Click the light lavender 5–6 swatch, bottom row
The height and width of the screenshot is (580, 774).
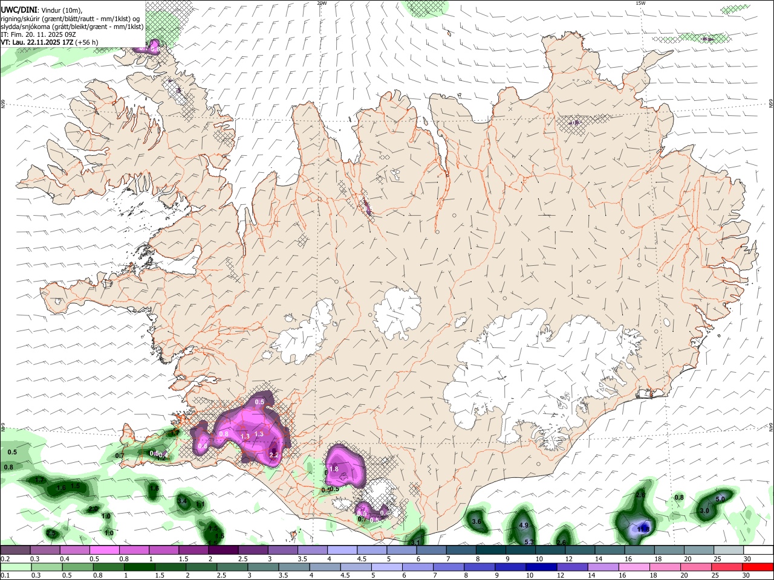(x=388, y=567)
